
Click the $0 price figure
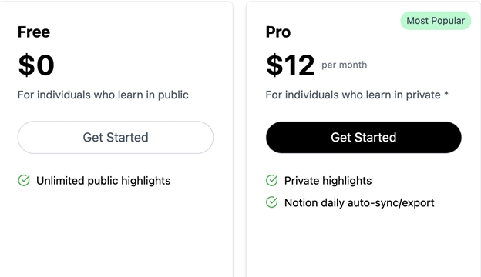(x=36, y=65)
